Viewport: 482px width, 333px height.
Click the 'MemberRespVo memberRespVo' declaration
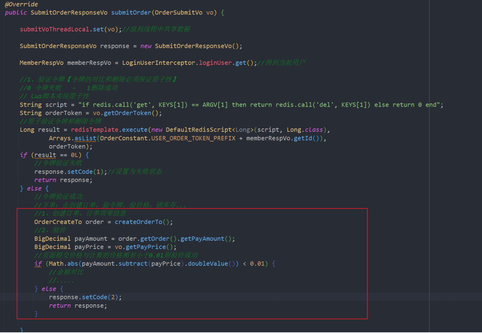[x=65, y=63]
